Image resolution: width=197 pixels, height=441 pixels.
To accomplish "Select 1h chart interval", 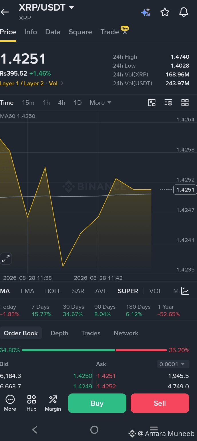I will tap(46, 103).
